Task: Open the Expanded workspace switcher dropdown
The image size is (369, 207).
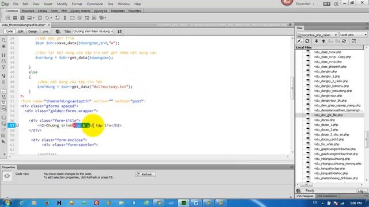Action: [x=305, y=4]
